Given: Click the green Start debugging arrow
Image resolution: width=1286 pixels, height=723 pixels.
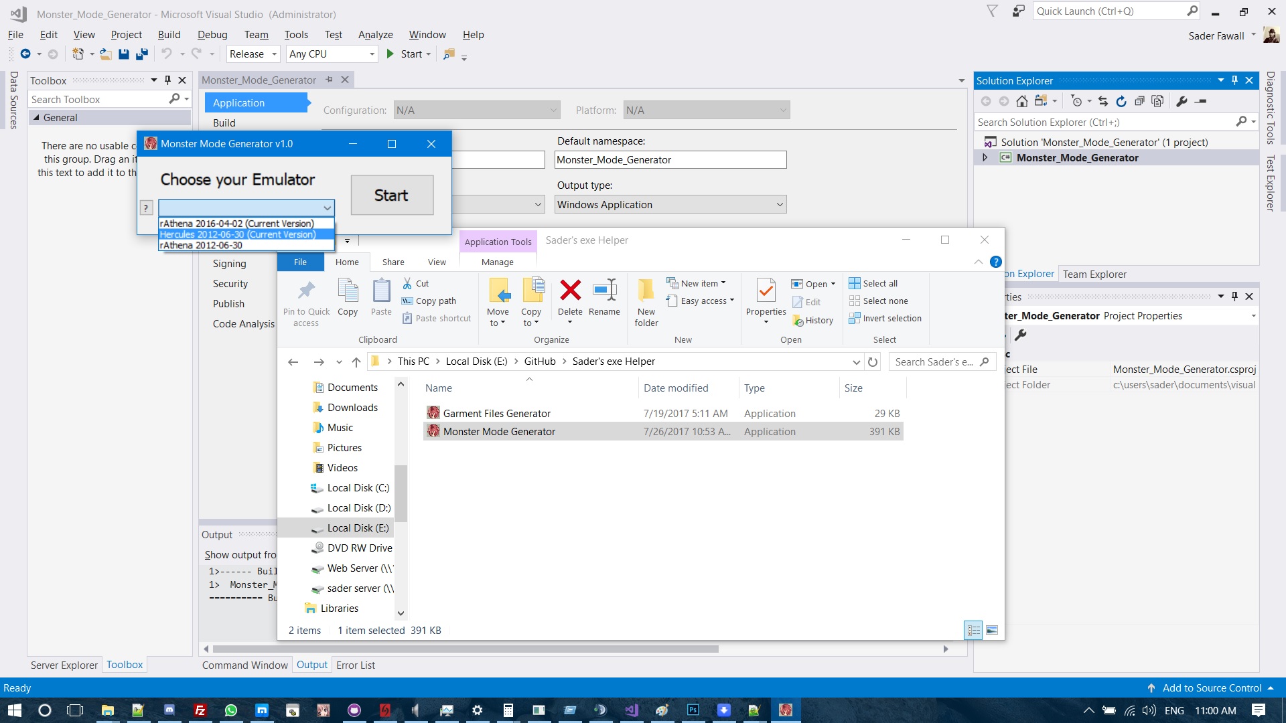Looking at the screenshot, I should (390, 54).
